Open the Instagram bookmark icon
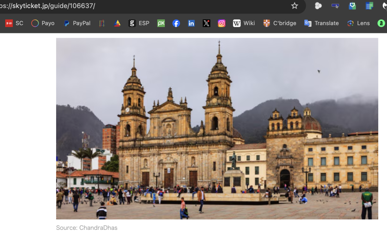This screenshot has width=387, height=236. pyautogui.click(x=222, y=23)
